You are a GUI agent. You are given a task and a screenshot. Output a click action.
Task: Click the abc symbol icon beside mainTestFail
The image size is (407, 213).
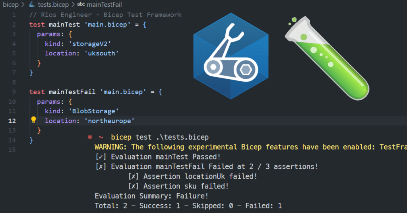coord(81,4)
